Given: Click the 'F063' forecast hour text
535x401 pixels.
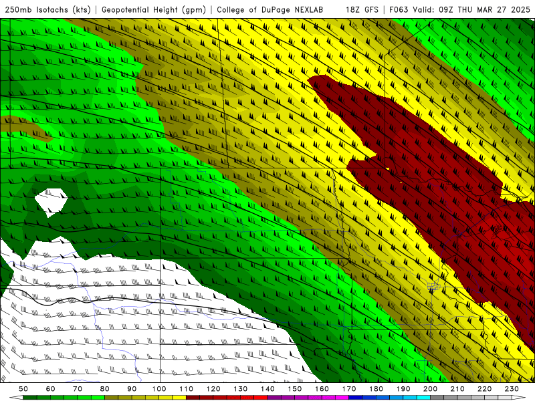Looking at the screenshot, I should [x=399, y=9].
